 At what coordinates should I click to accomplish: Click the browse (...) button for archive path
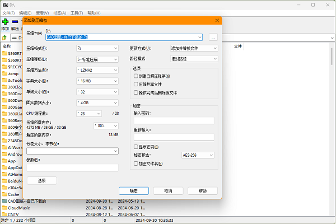point(213,37)
